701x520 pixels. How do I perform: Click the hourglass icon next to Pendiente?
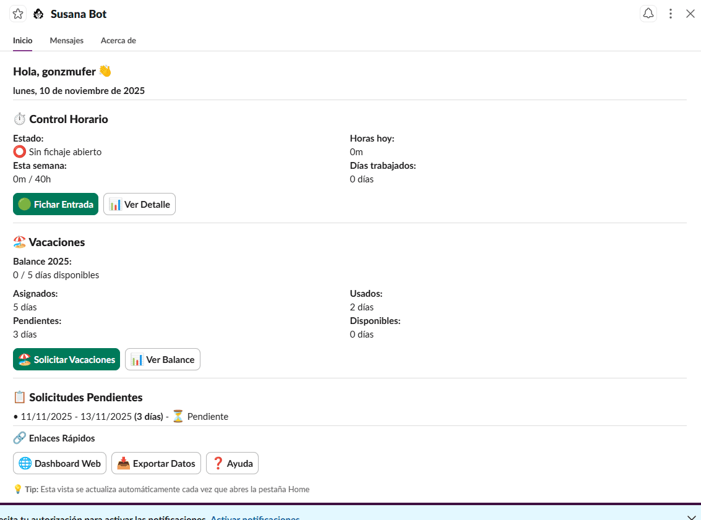(x=178, y=416)
